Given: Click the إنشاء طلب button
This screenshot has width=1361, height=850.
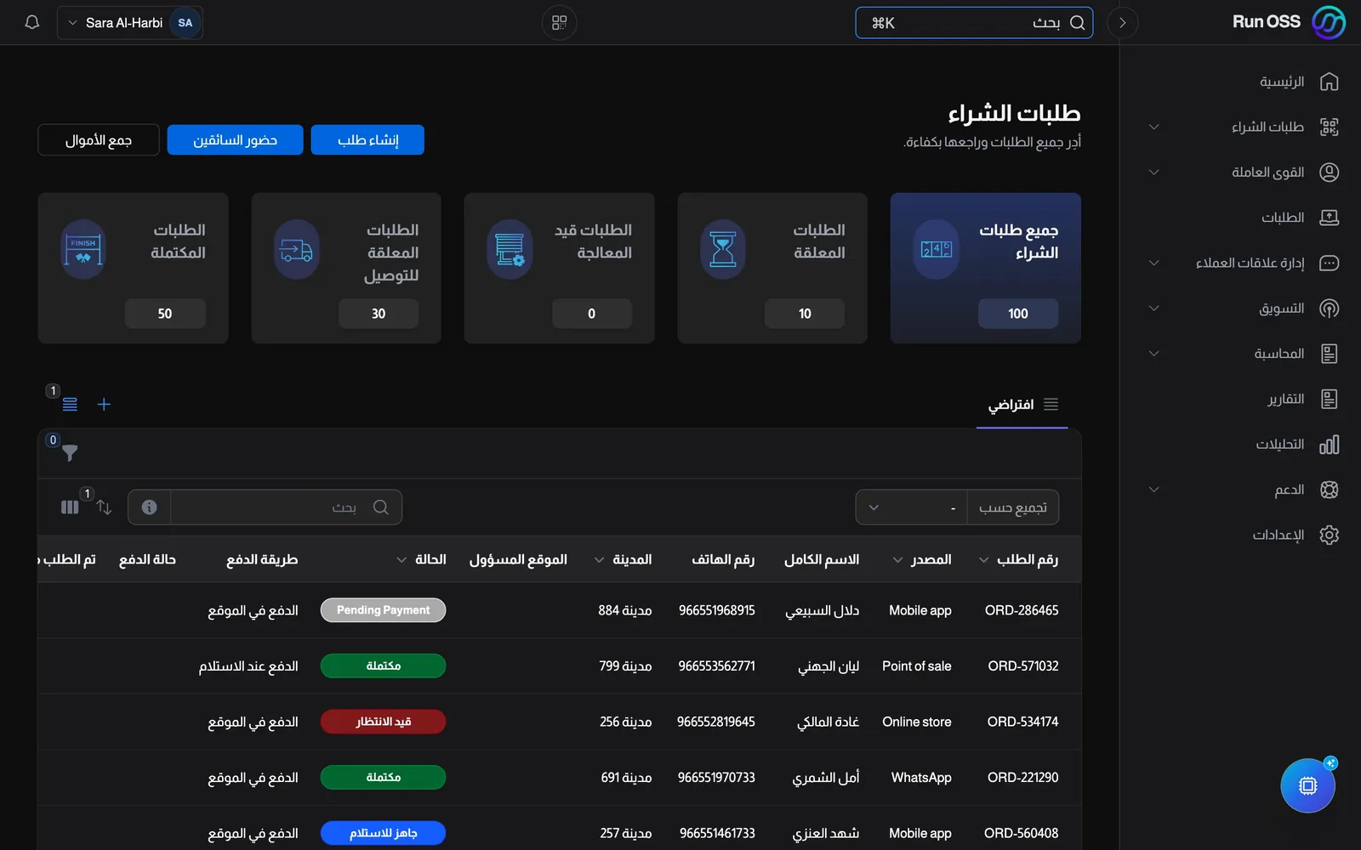Looking at the screenshot, I should click(x=367, y=140).
